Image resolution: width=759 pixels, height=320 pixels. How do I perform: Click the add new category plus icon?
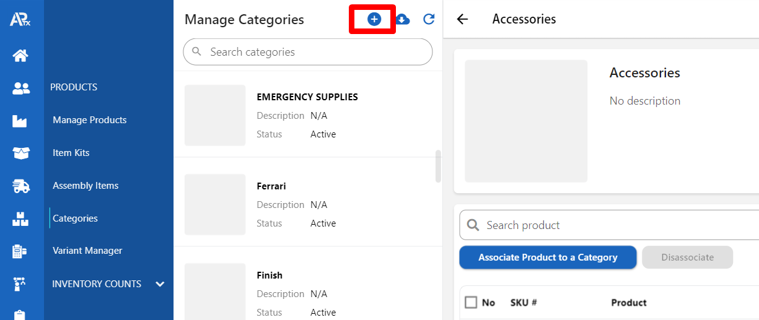(x=374, y=20)
